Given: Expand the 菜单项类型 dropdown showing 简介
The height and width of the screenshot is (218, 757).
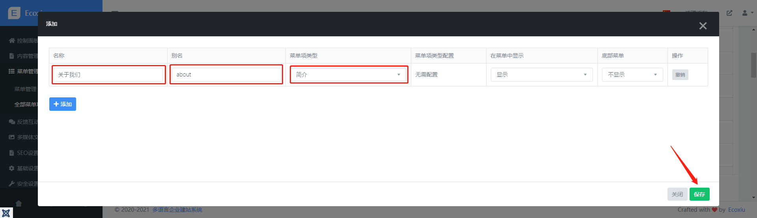Looking at the screenshot, I should coord(349,75).
